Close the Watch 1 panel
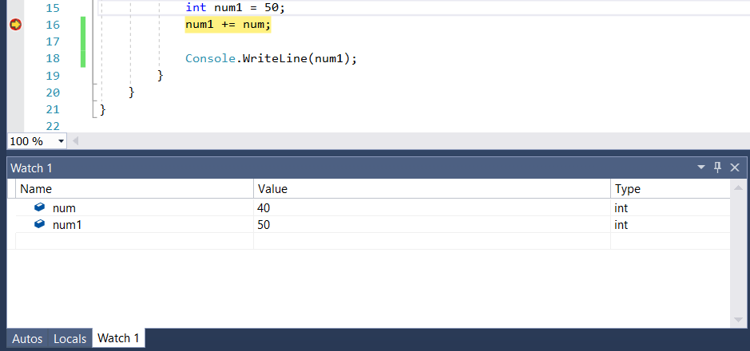The height and width of the screenshot is (351, 750). 735,168
